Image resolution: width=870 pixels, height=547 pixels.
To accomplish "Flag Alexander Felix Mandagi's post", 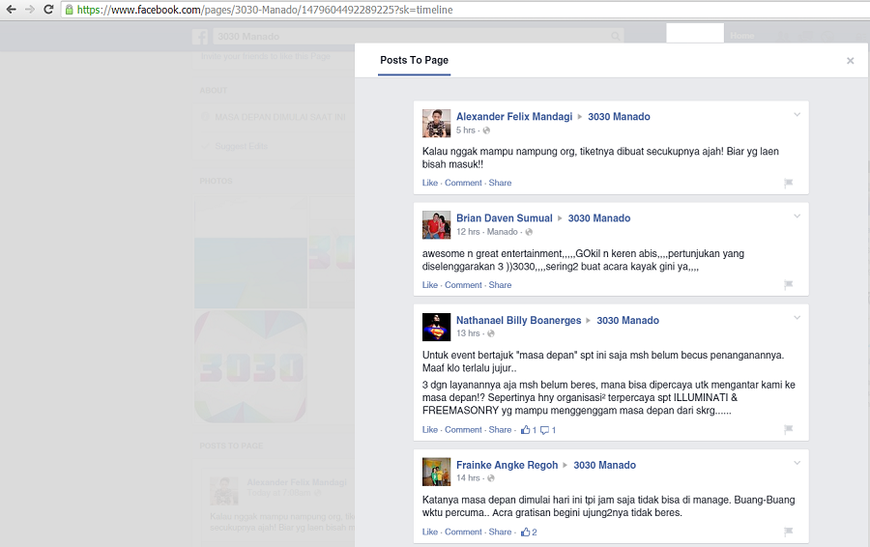I will (788, 183).
